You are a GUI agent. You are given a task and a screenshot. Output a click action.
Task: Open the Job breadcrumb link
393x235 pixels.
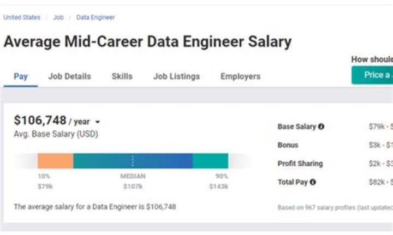point(58,17)
